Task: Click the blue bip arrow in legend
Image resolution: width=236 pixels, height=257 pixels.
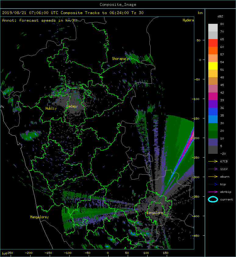Action: click(x=213, y=184)
